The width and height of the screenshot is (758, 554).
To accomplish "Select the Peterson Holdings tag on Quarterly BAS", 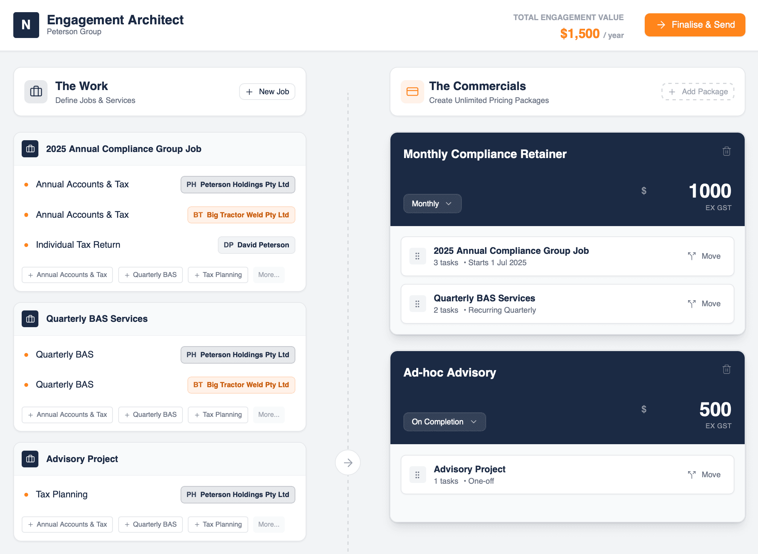I will (x=238, y=355).
